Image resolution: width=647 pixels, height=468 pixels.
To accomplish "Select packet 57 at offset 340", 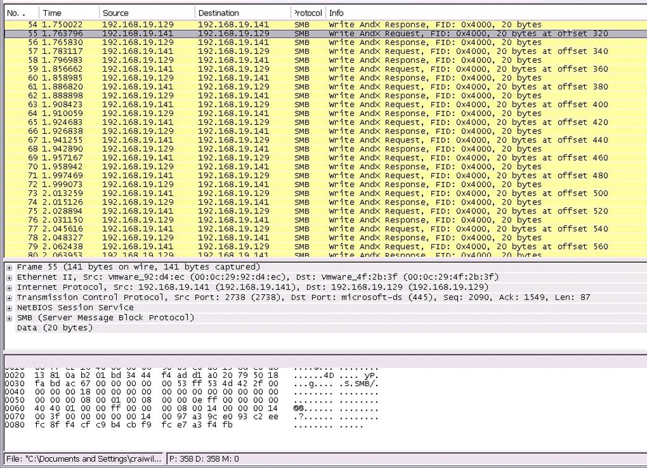I will coord(326,51).
